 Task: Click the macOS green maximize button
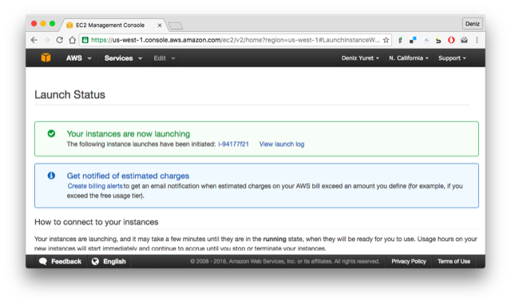tap(52, 23)
